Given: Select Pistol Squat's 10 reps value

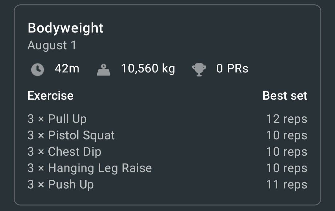Looking at the screenshot, I should tap(287, 135).
